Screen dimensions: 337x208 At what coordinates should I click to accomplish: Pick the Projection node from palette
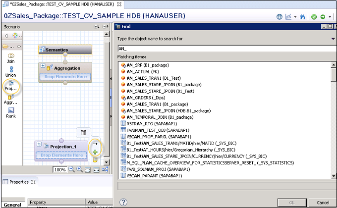[10, 85]
